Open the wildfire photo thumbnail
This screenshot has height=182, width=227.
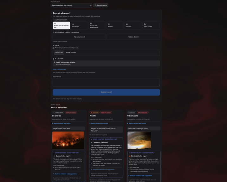point(68,140)
